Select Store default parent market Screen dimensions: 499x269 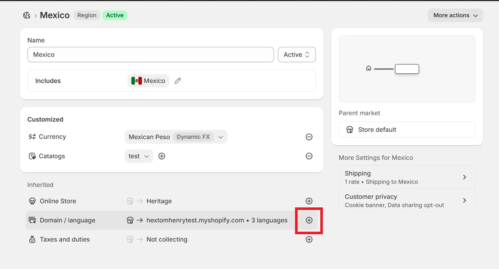pos(407,130)
